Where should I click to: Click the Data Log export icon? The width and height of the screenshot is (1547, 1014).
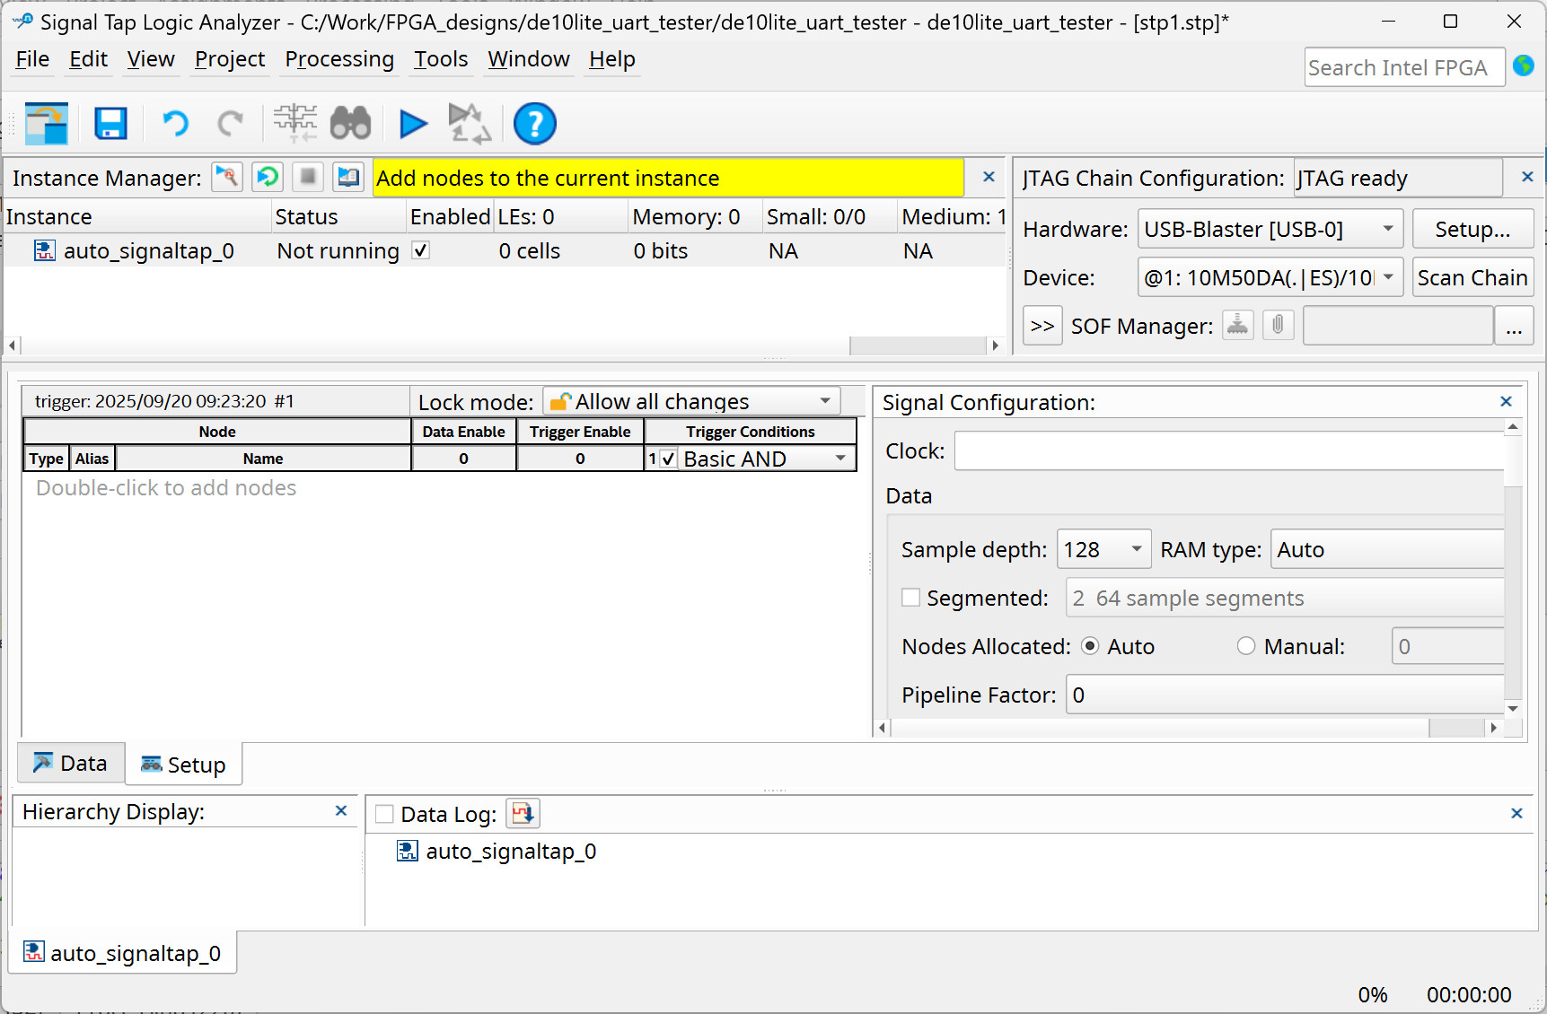[x=523, y=814]
